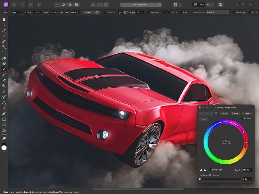Enable the Wet Edges checkbox
The height and width of the screenshot is (194, 259).
point(233,12)
